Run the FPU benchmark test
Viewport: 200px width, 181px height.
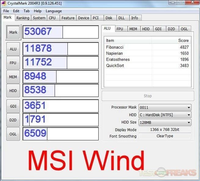point(13,63)
